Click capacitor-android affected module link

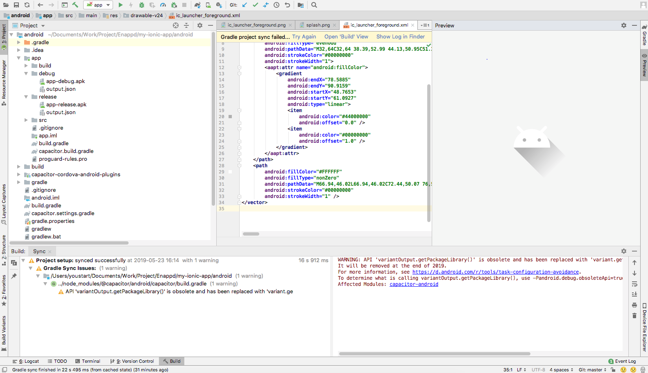click(x=414, y=284)
